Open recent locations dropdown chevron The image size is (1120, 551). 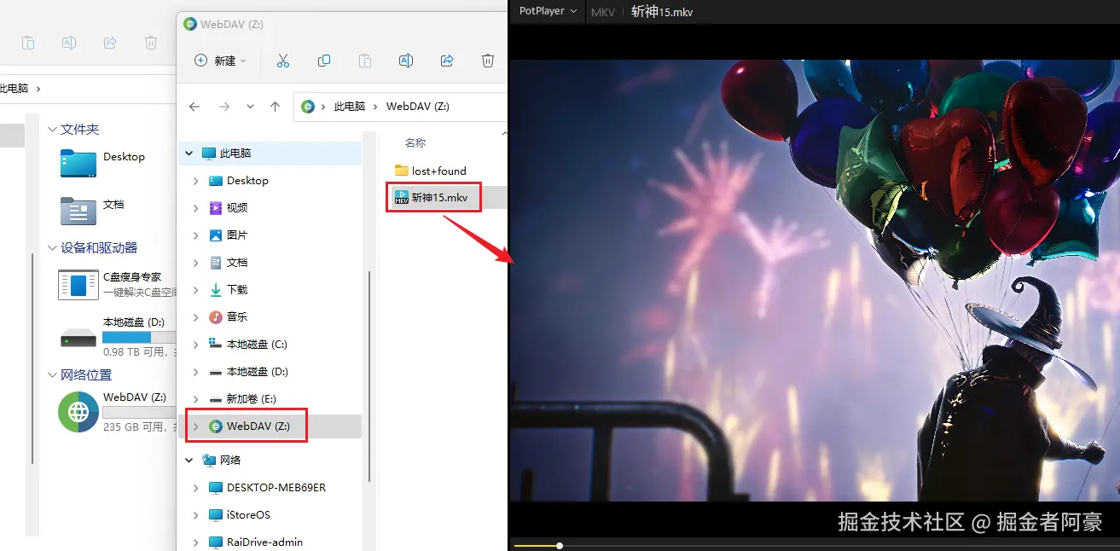250,107
